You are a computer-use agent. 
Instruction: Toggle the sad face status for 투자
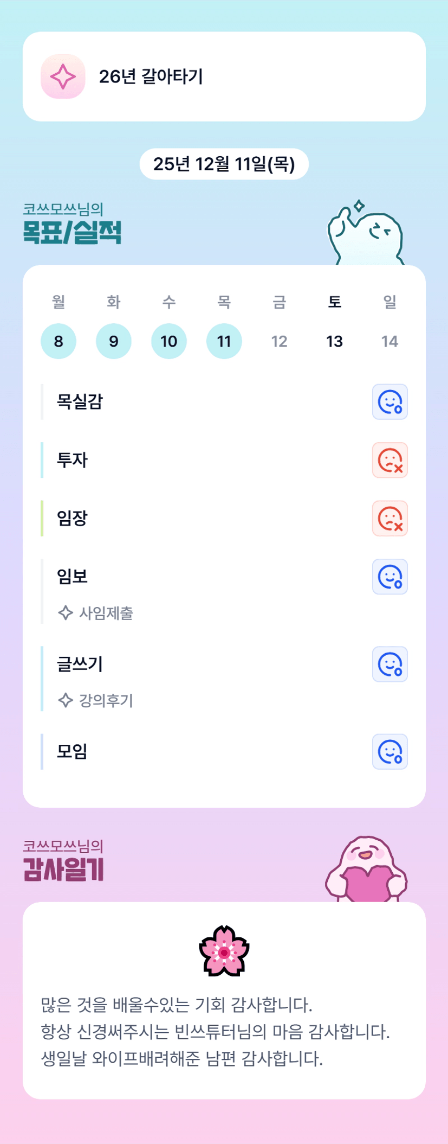pos(389,460)
